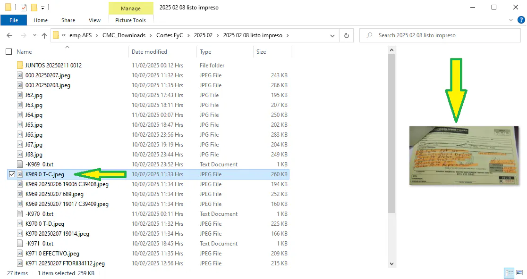Open Quick Access Toolbar customize dropdown

tap(42, 8)
